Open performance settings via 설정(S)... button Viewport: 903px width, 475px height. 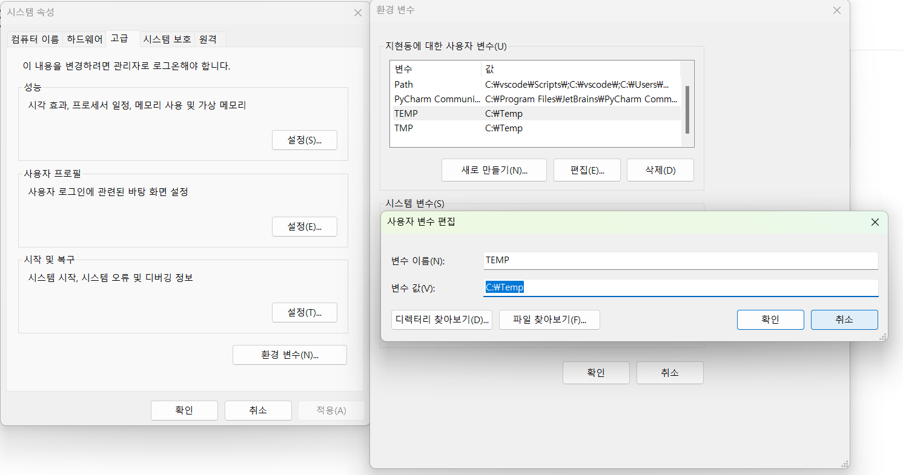coord(305,140)
